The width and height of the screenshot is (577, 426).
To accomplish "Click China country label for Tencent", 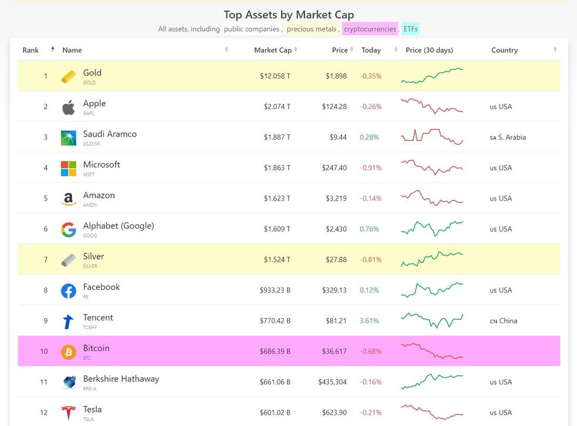I will click(504, 321).
